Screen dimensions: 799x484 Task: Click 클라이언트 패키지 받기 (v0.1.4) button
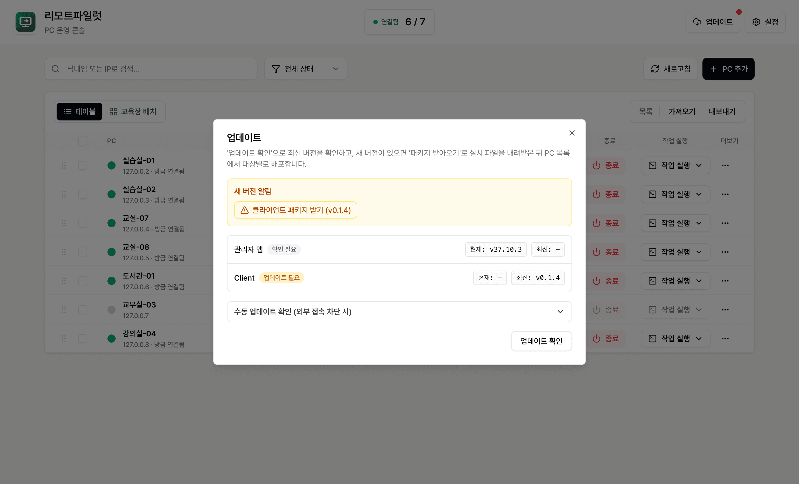(x=296, y=210)
